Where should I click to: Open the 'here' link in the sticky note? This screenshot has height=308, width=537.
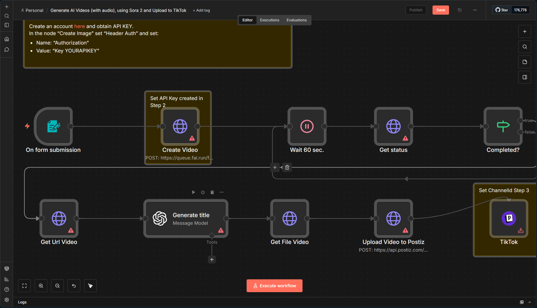click(79, 26)
